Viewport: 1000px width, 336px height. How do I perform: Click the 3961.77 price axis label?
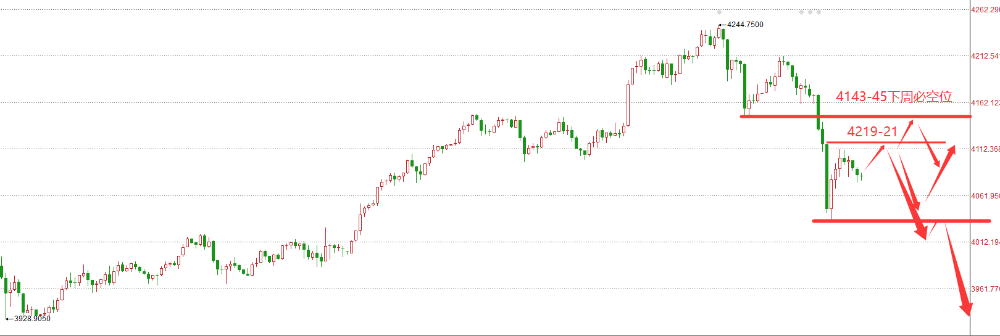coord(985,289)
